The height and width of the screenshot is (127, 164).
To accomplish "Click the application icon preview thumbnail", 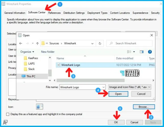I will click(39, 107).
